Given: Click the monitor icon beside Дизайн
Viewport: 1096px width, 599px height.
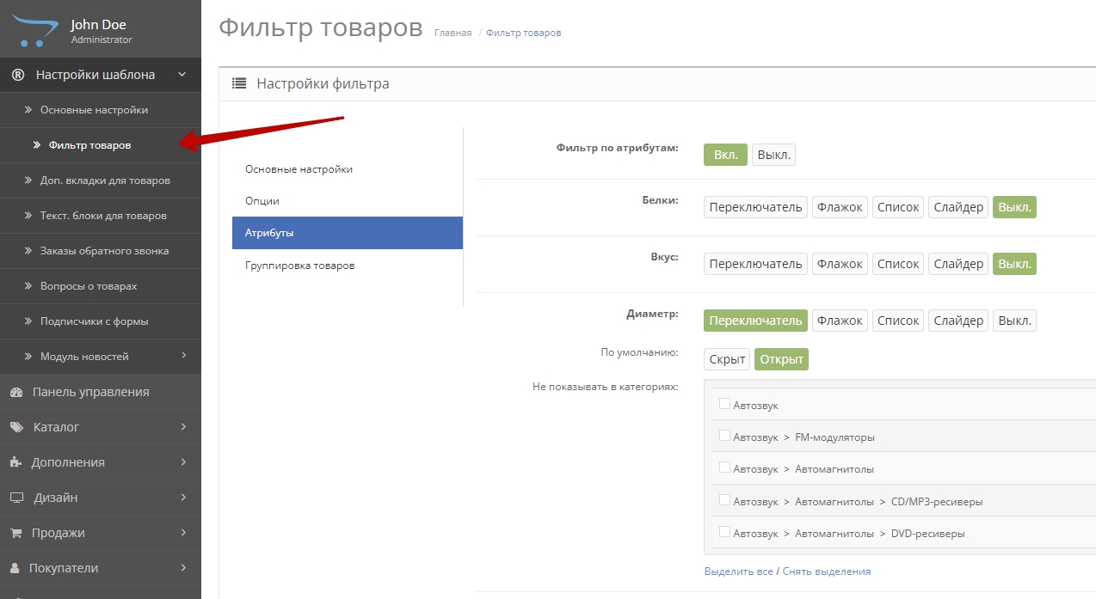Looking at the screenshot, I should tap(16, 498).
